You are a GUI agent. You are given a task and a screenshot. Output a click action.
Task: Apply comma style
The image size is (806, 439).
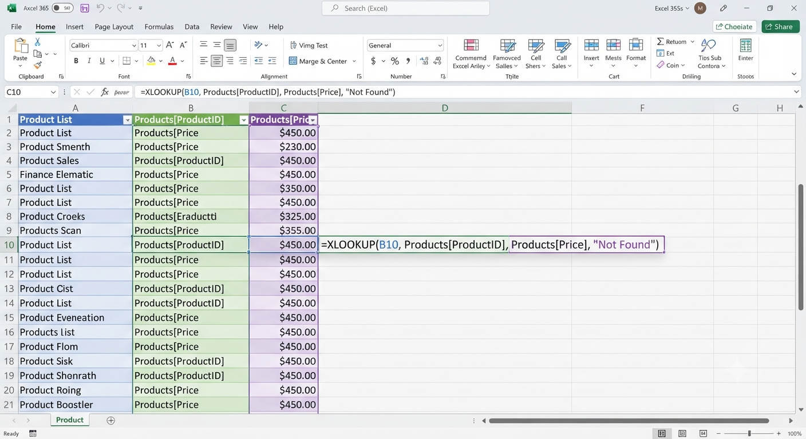click(x=408, y=61)
